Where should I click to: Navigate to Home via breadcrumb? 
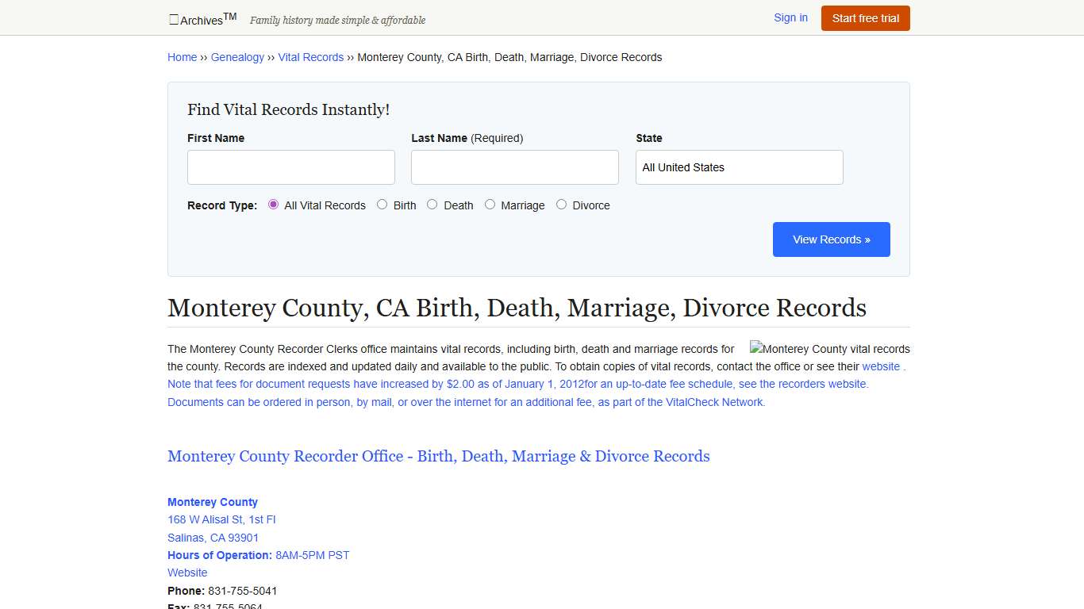click(x=182, y=56)
